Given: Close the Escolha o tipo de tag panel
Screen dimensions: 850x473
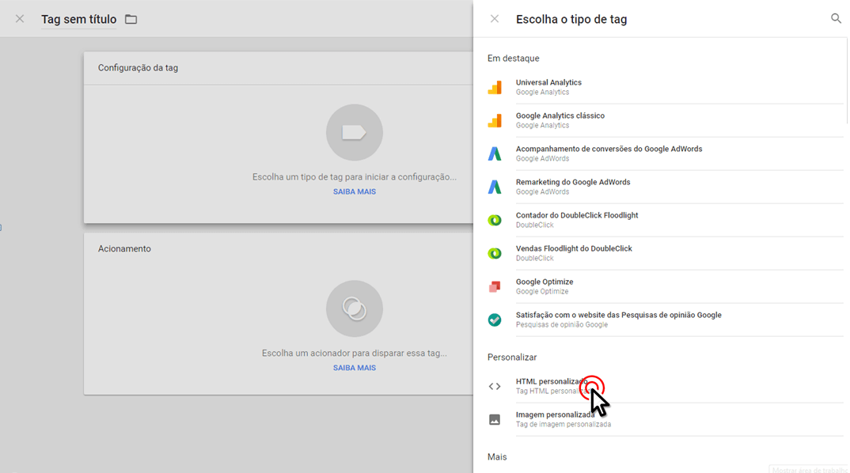Looking at the screenshot, I should tap(495, 19).
